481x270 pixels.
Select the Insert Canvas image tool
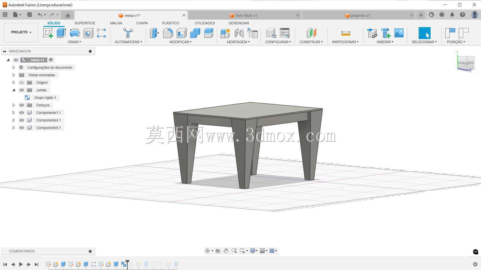click(x=399, y=33)
